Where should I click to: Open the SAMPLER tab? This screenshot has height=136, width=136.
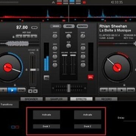coord(56,99)
